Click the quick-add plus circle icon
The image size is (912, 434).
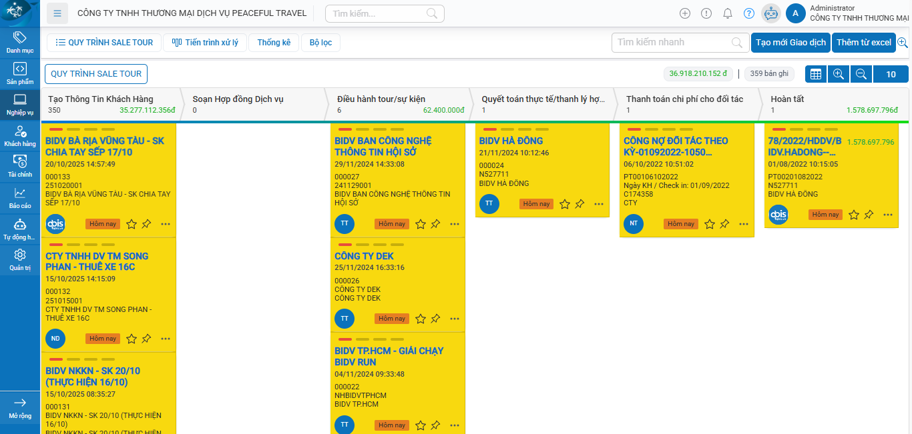click(685, 13)
